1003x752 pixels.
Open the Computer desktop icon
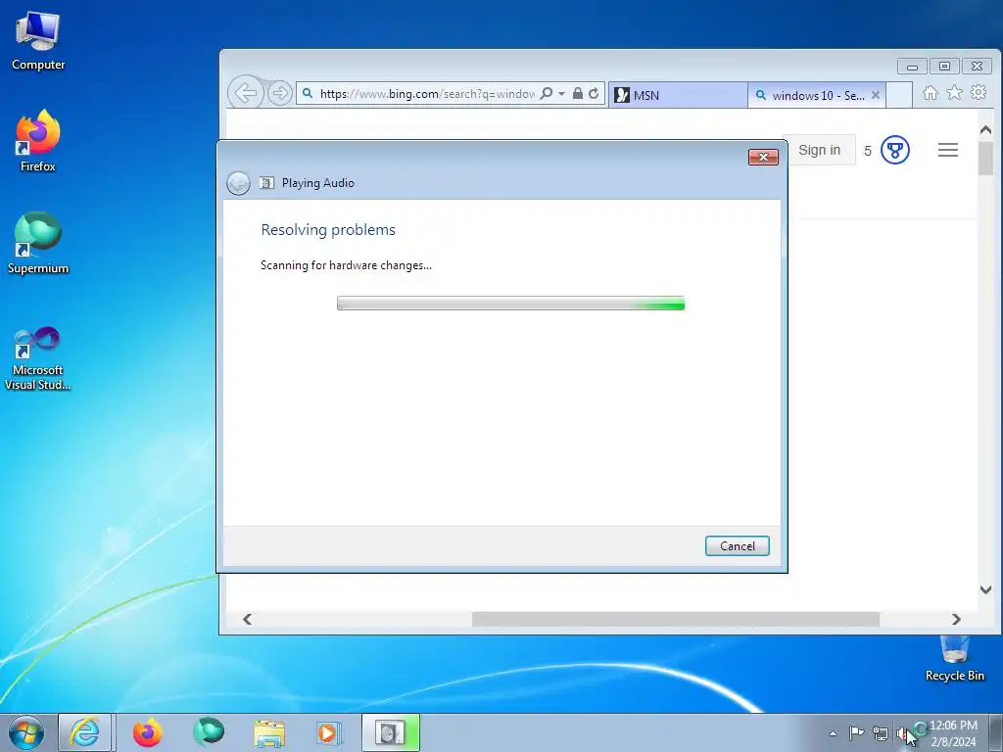pos(38,41)
